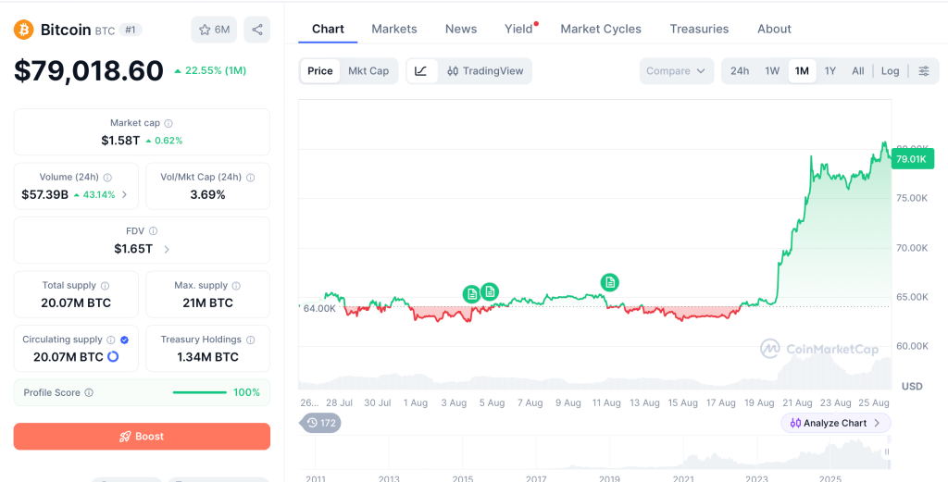This screenshot has width=948, height=482.
Task: Enable Log scale on chart
Action: pos(890,70)
